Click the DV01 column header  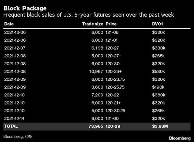coord(158,24)
